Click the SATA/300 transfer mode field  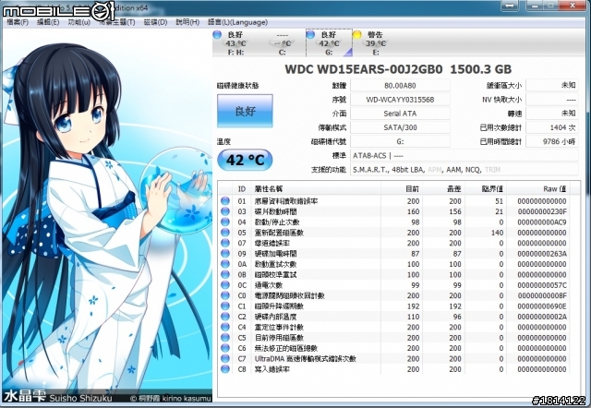400,127
